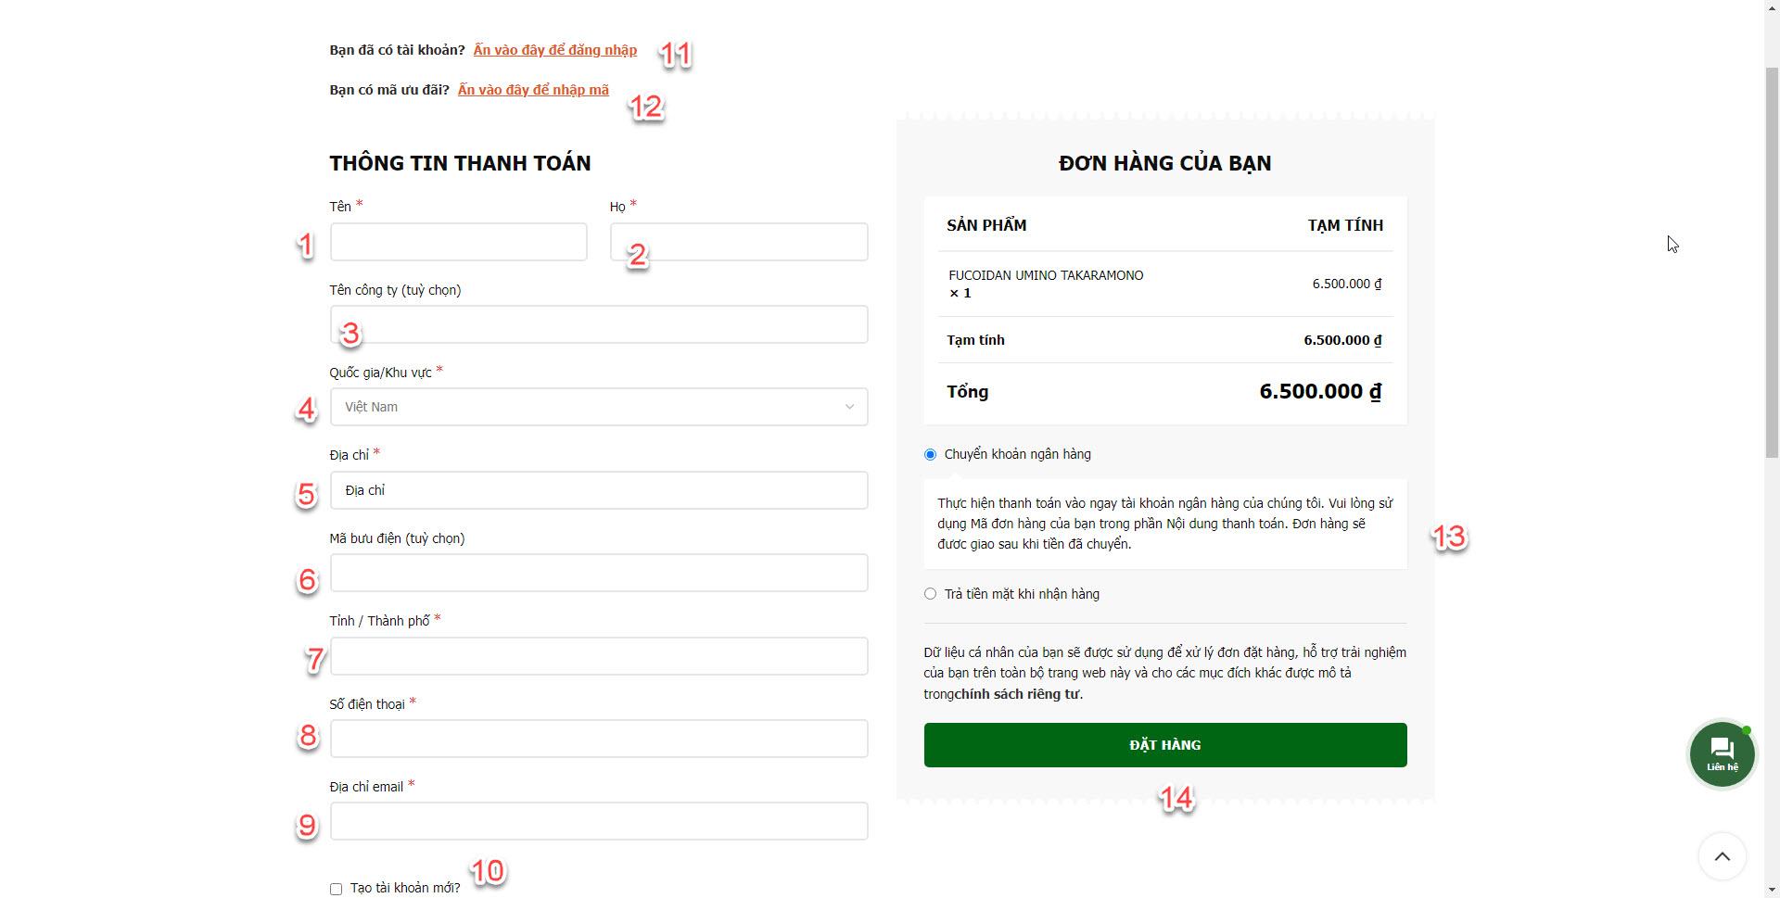Follow the chính sách riêng tư link
1780x898 pixels.
point(1017,694)
